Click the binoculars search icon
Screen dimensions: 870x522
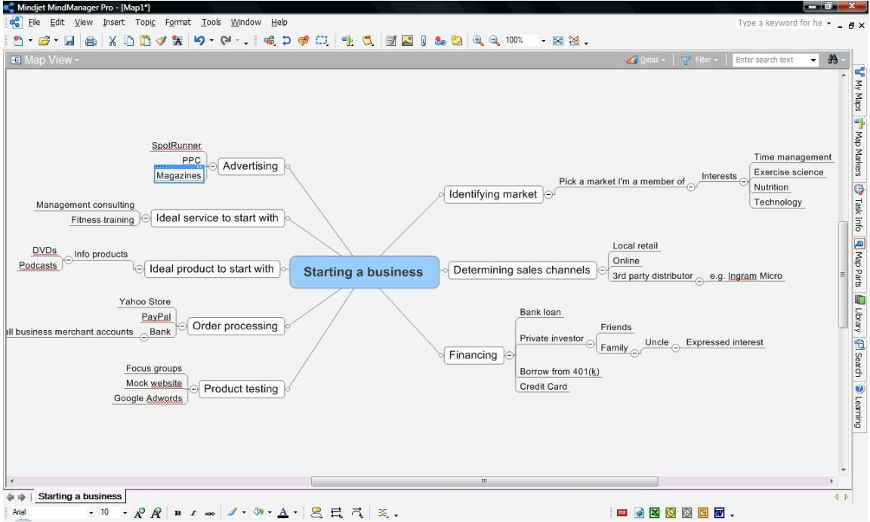pyautogui.click(x=833, y=60)
